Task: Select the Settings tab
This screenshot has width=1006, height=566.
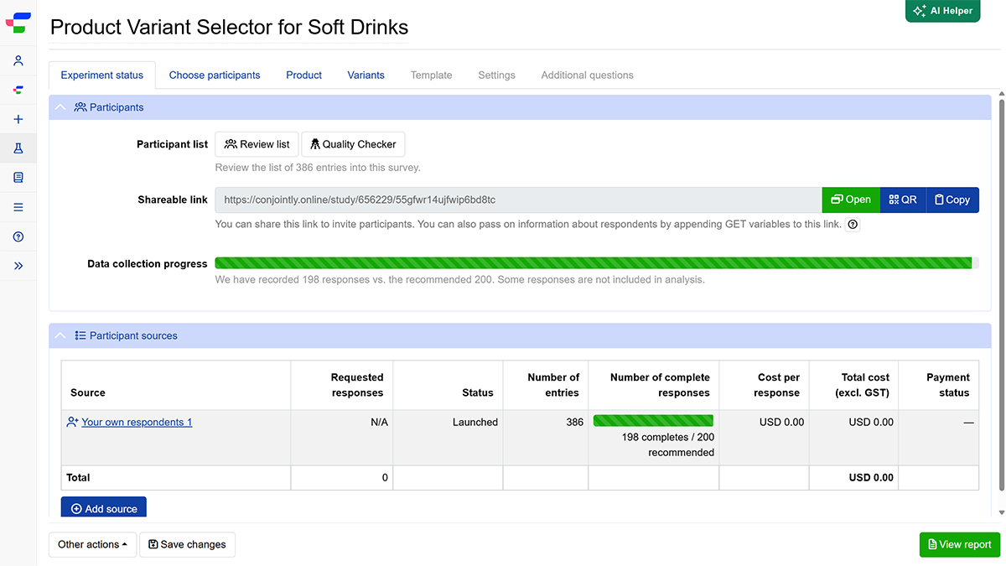Action: click(x=496, y=75)
